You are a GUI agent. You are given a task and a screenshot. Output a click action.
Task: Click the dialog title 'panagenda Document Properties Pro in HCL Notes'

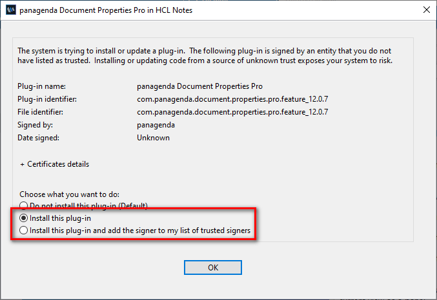tap(106, 10)
